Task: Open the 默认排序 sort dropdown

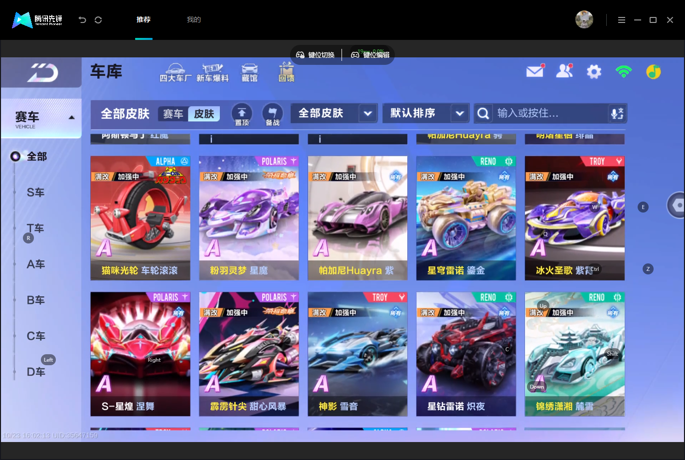Action: pyautogui.click(x=426, y=113)
